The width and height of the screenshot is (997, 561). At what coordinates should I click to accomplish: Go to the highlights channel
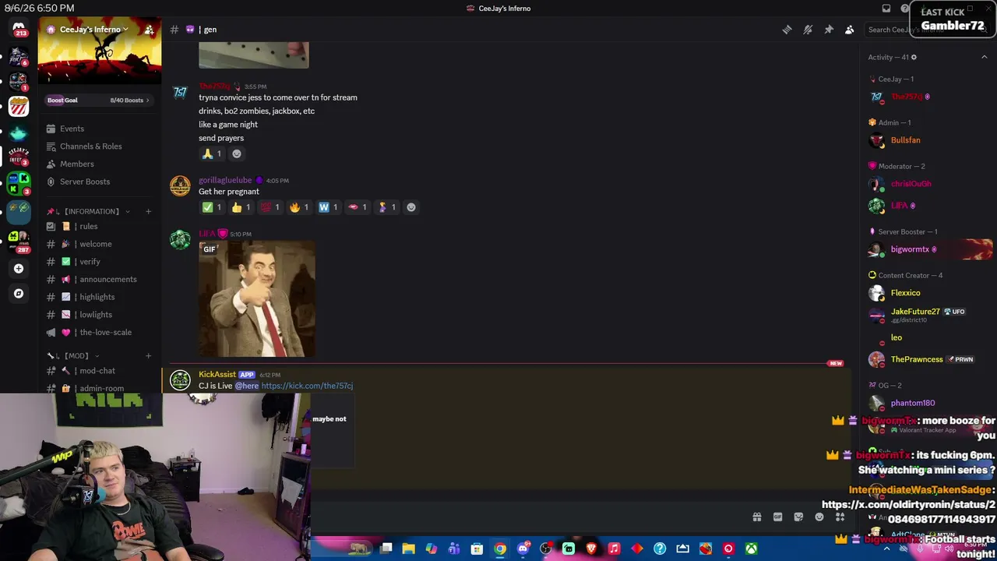[x=100, y=297]
